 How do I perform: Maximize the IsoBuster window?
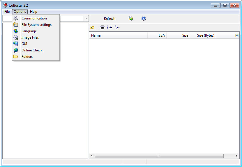(x=225, y=6)
